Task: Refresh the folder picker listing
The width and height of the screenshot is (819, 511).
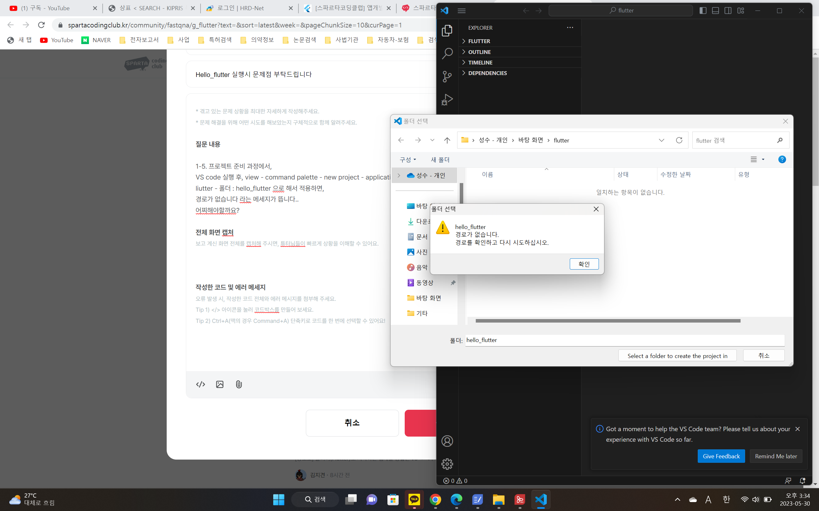Action: [x=679, y=140]
